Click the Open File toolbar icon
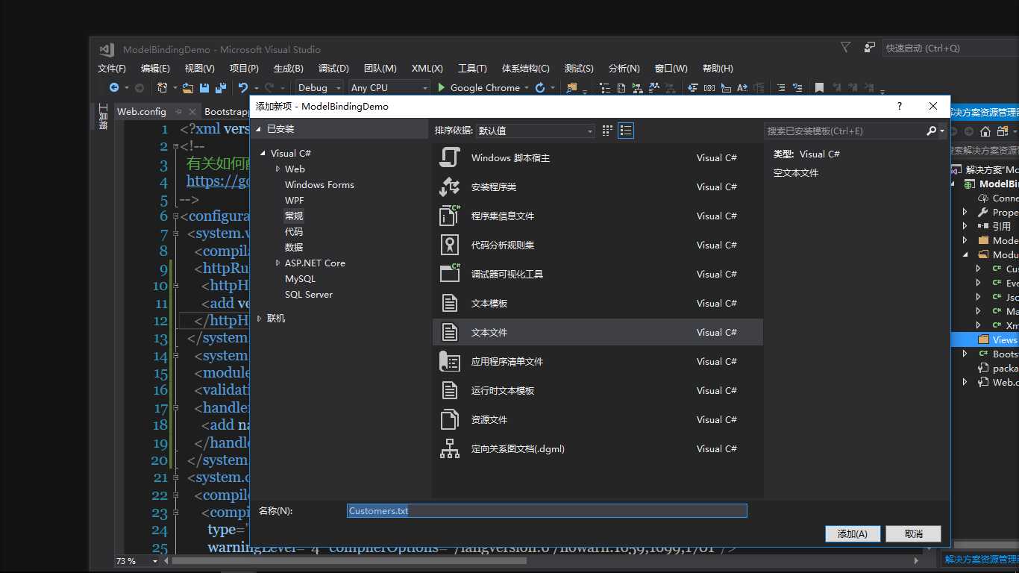The height and width of the screenshot is (573, 1019). [188, 87]
